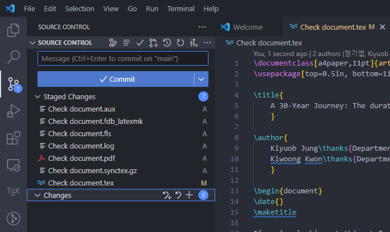Click the refresh icon in Source Control toolbar
This screenshot has height=232, width=390.
tap(180, 43)
